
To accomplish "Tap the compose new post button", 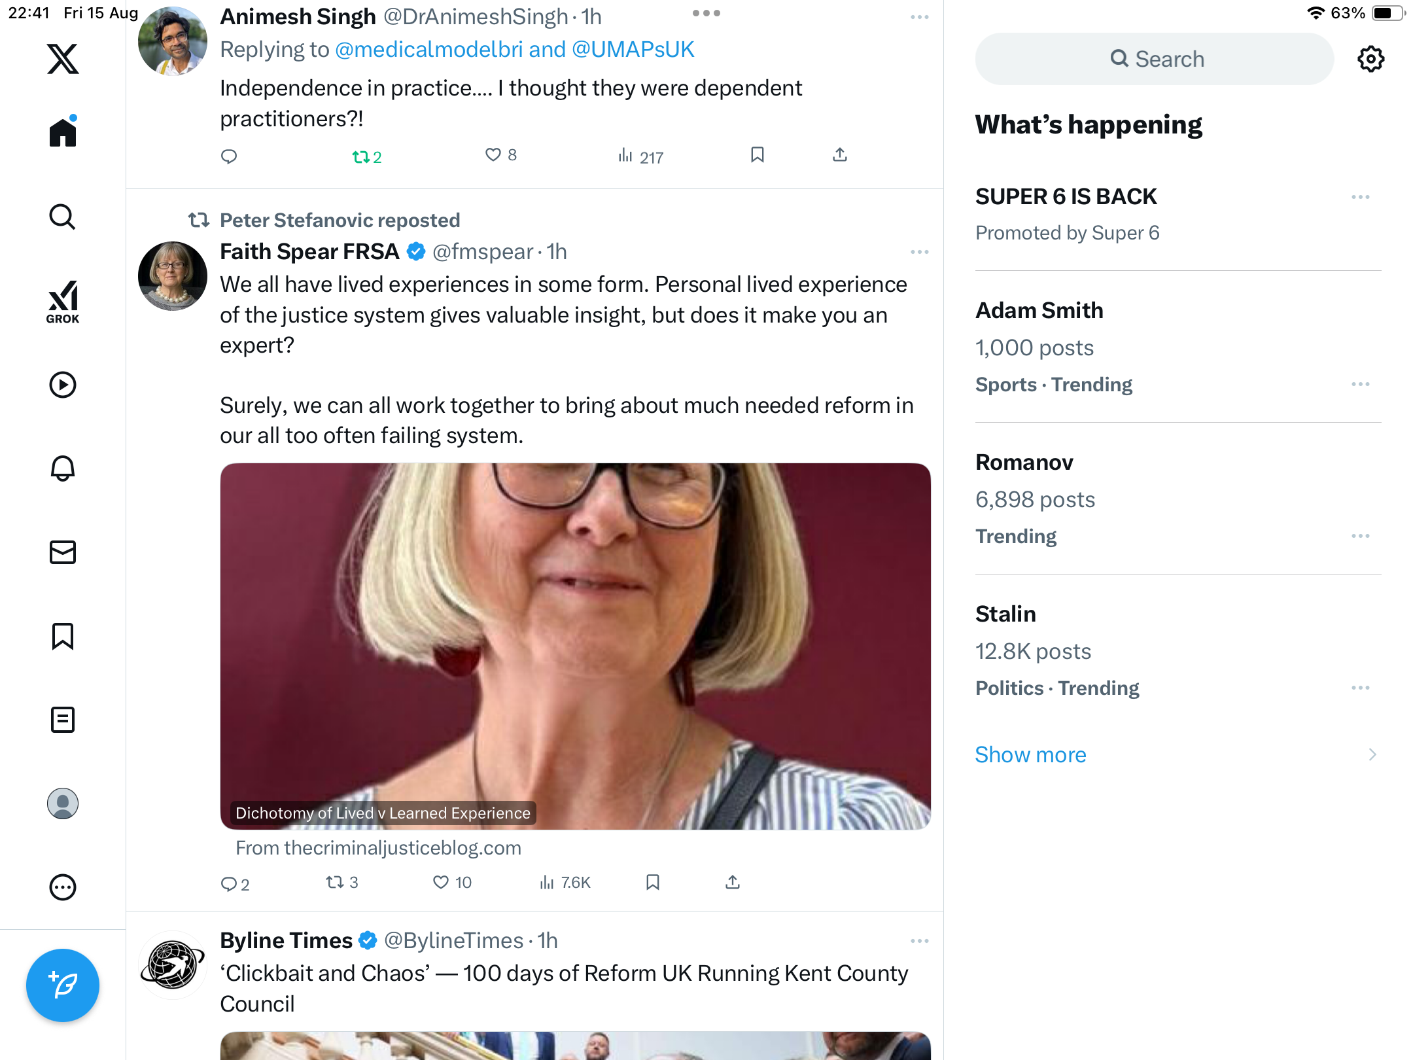I will [63, 985].
